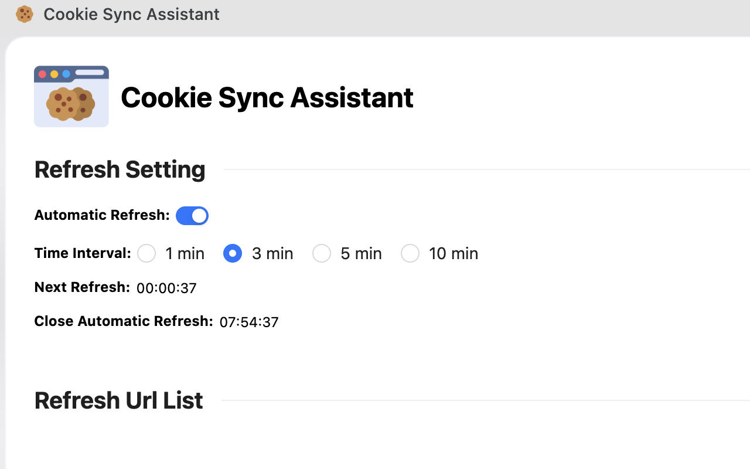Select the 5 min radio button
Image resolution: width=750 pixels, height=469 pixels.
coord(322,253)
